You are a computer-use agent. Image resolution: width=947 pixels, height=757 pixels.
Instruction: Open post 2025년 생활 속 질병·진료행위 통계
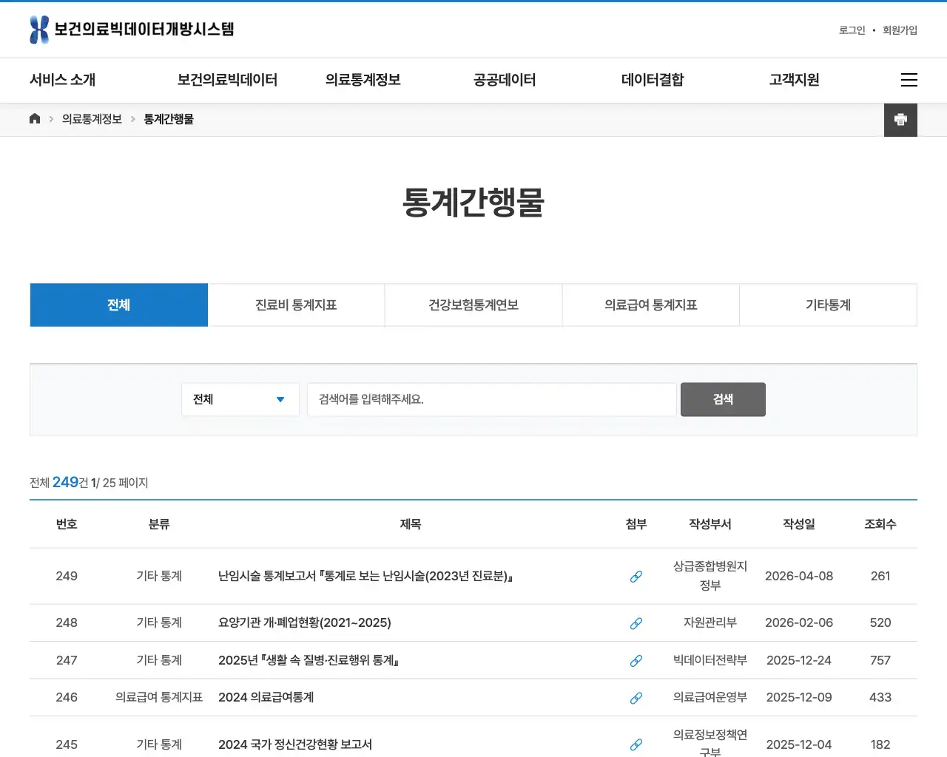click(x=309, y=660)
